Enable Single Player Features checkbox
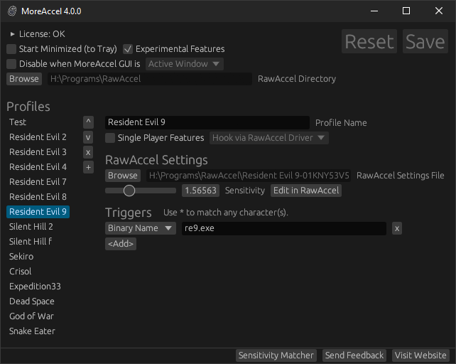Viewport: 456px width, 364px height. [110, 138]
